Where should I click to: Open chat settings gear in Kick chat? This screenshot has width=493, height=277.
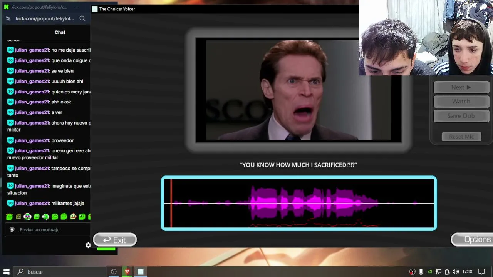(88, 245)
